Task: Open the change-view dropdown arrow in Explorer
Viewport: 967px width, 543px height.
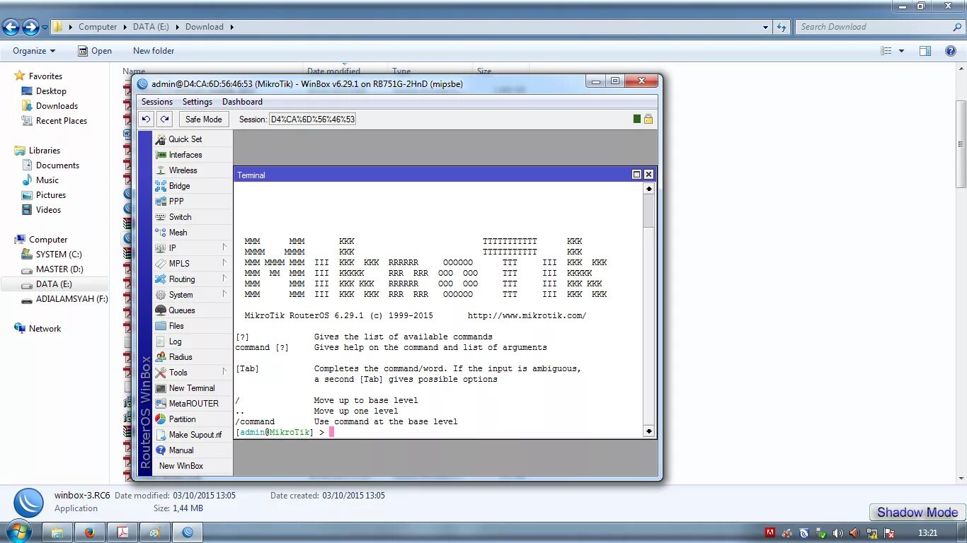Action: [x=901, y=51]
